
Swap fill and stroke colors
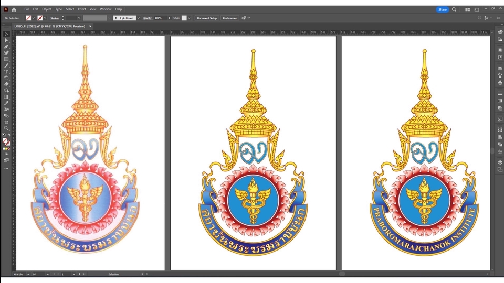coord(9,135)
